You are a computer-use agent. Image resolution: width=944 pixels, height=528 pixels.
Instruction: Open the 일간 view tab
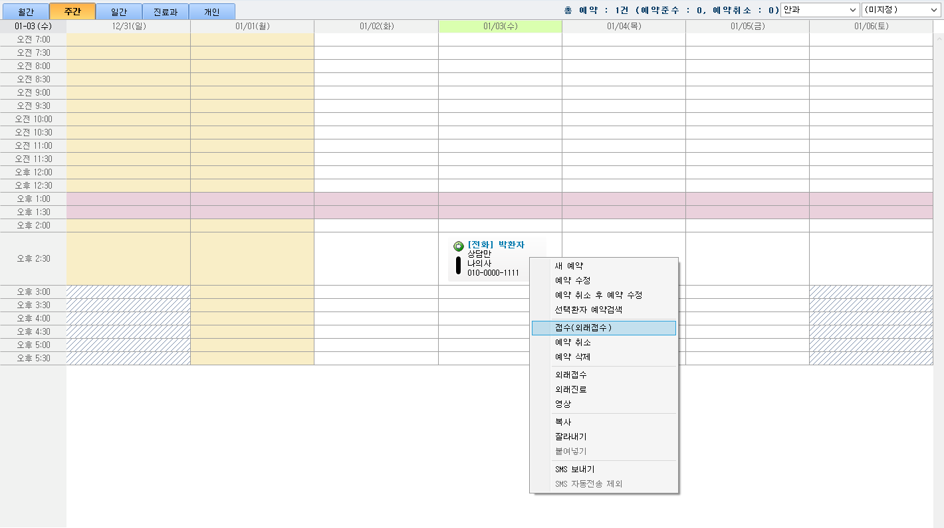pyautogui.click(x=119, y=11)
